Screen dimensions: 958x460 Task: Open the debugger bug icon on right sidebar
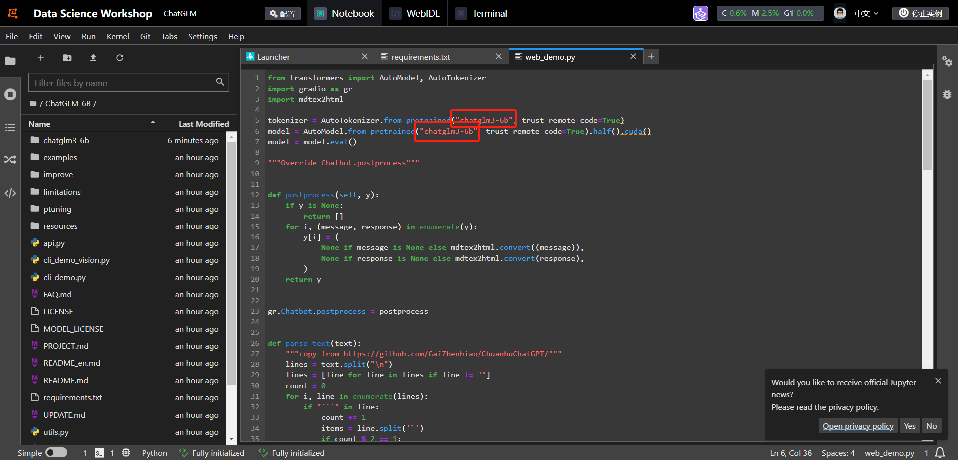click(x=947, y=94)
